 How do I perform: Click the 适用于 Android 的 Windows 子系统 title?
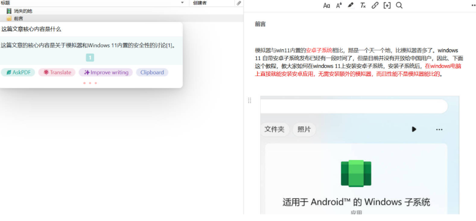click(357, 202)
